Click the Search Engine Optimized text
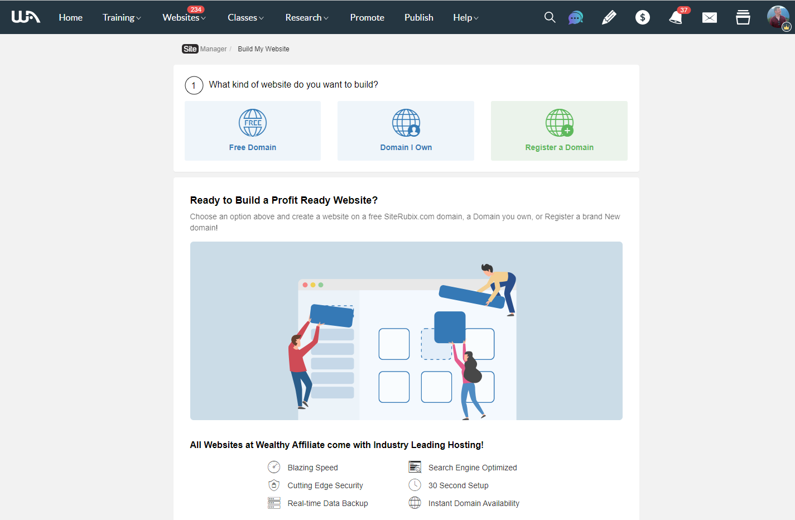 click(x=473, y=468)
